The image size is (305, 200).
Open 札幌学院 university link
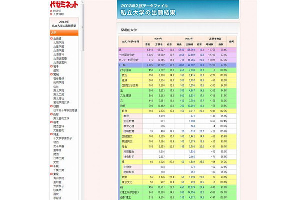click(59, 43)
